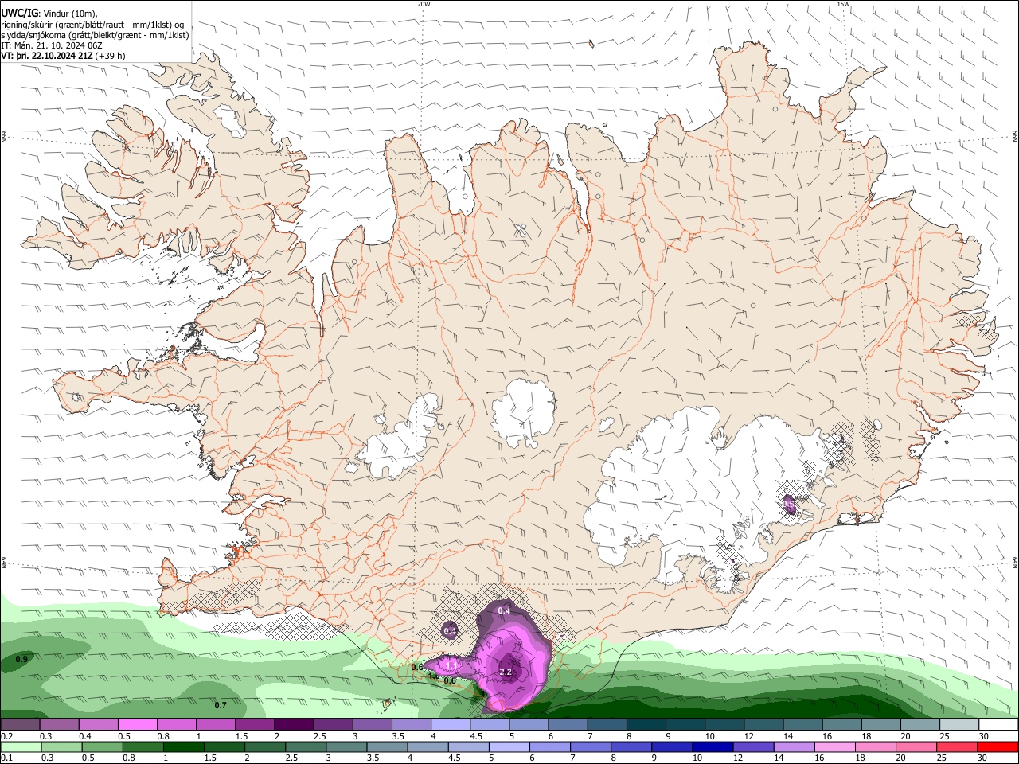Click the 'rigning/skúrir (grænt/blátt/rautt - mm/1klst) og' line

point(92,25)
